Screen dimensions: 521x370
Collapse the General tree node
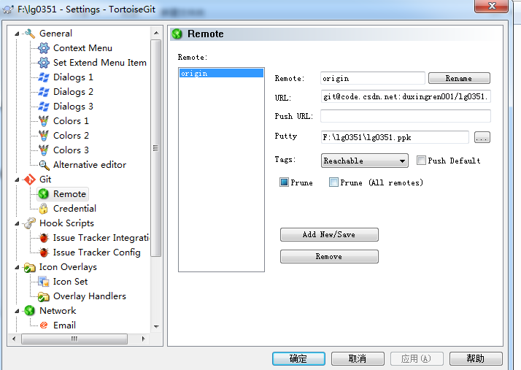pyautogui.click(x=18, y=34)
